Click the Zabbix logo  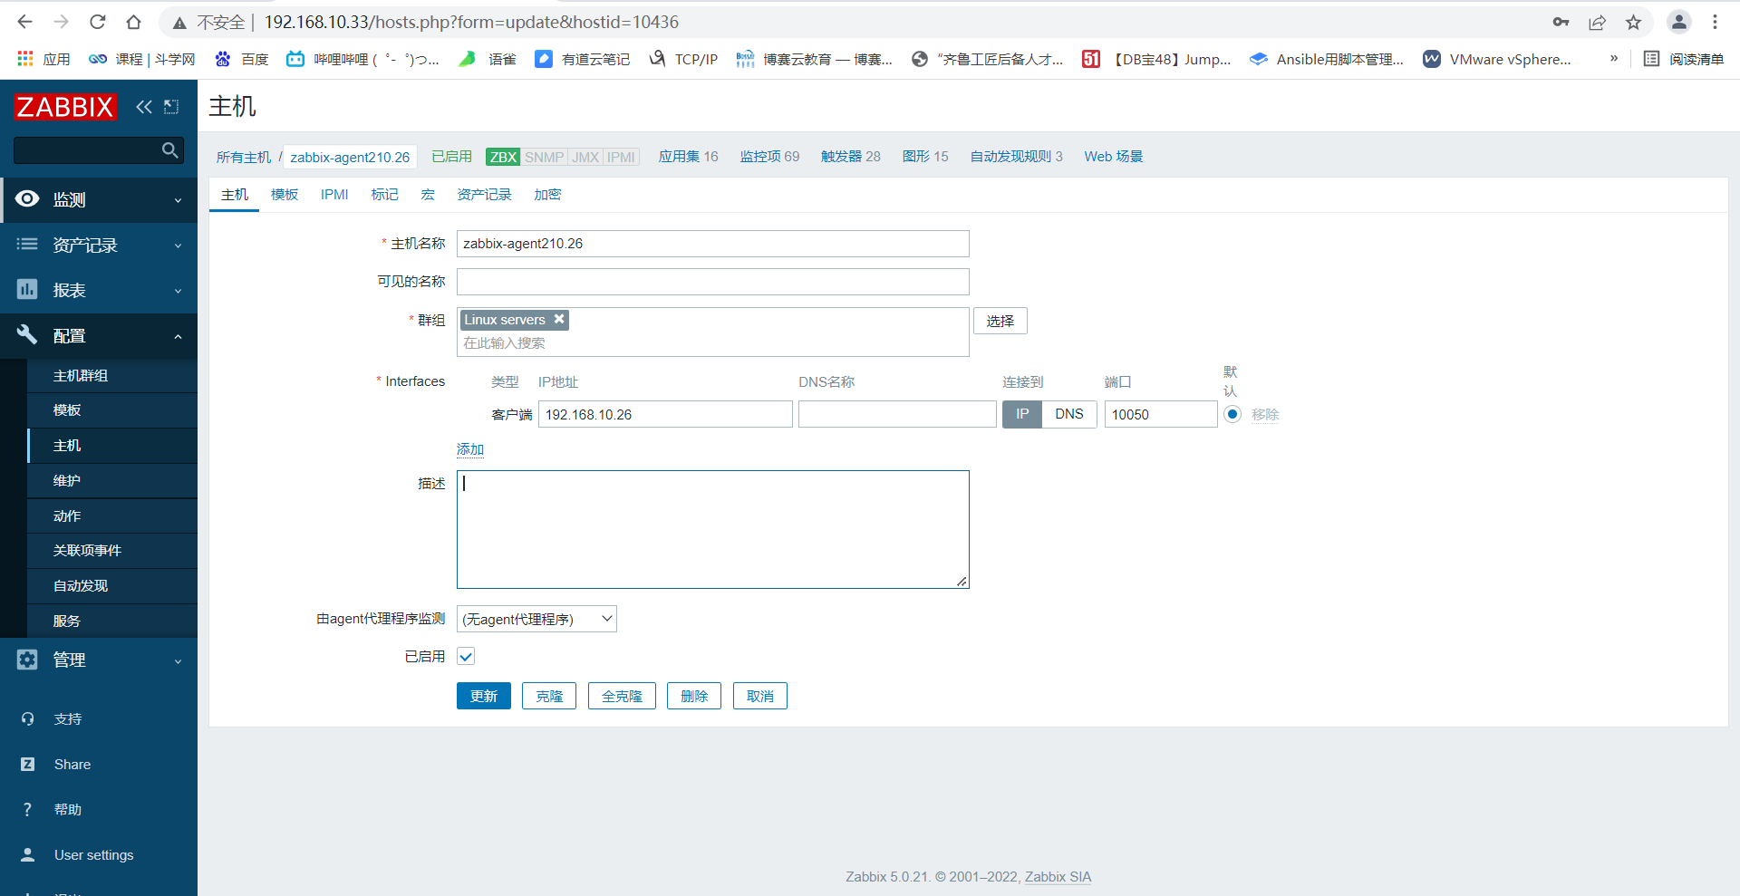(65, 107)
